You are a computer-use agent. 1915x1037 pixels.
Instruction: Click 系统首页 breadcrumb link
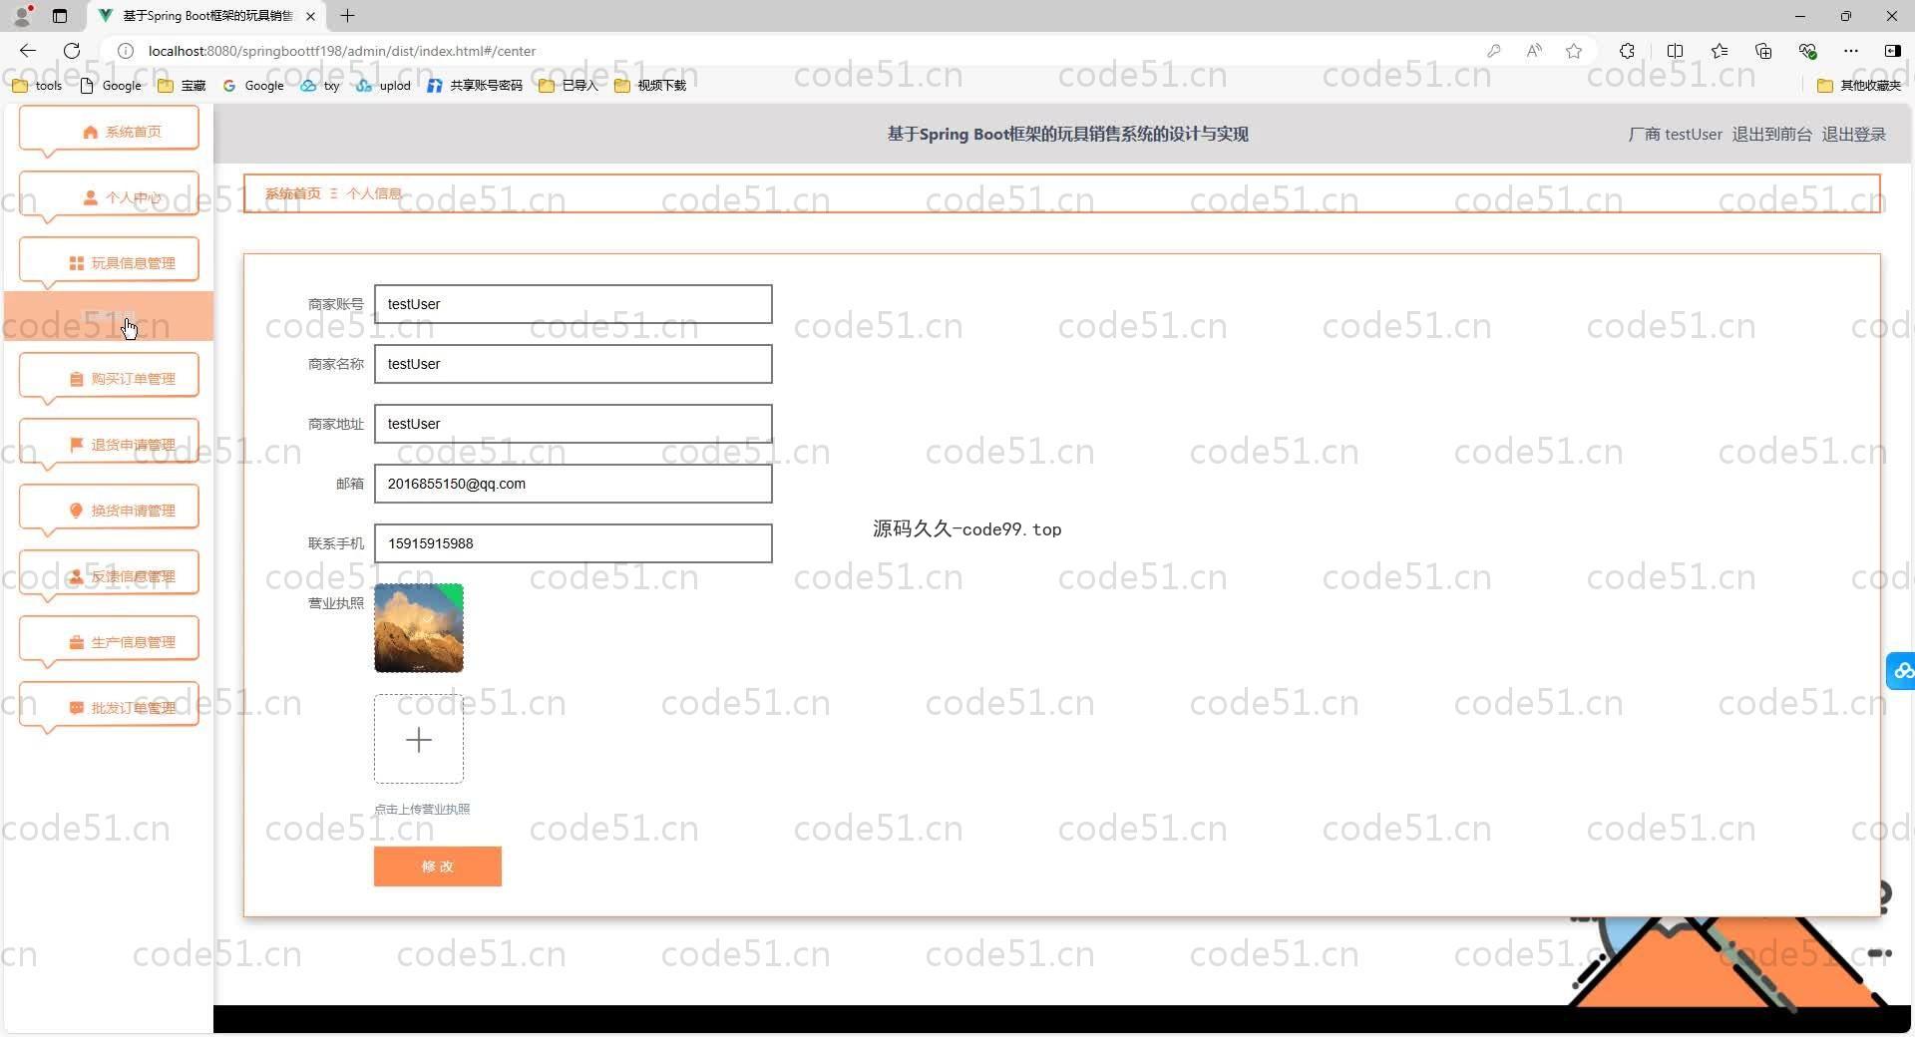293,193
